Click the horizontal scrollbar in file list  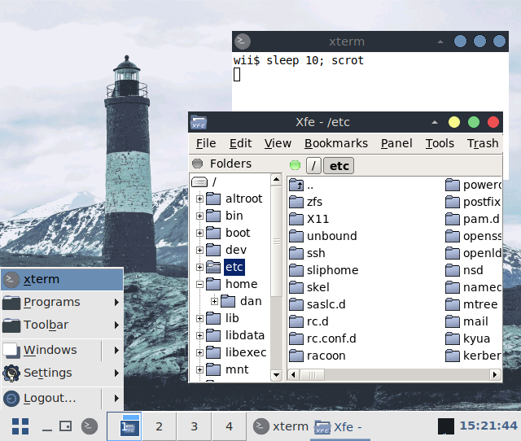point(391,374)
